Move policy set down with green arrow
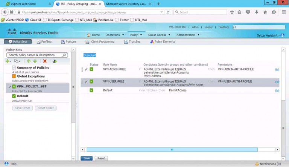 click(35, 61)
